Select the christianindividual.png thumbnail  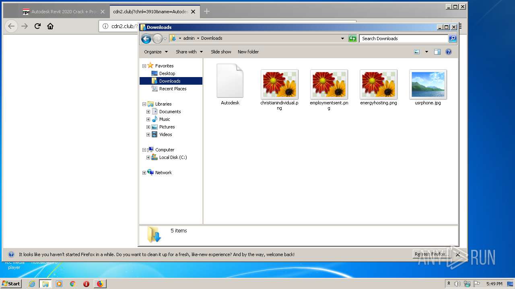[280, 84]
